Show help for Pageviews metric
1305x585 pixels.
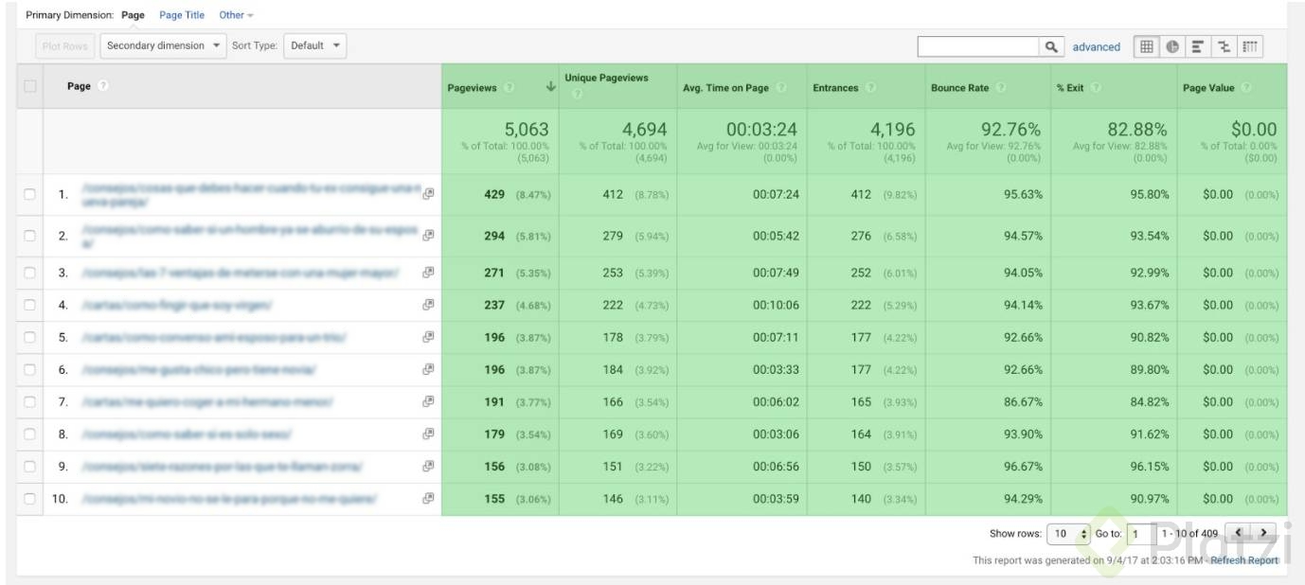[509, 88]
